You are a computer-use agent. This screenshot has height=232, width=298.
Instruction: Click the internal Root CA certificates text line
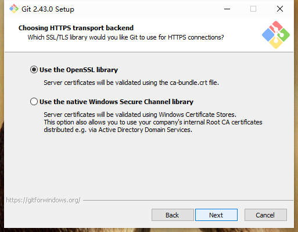tap(153, 122)
